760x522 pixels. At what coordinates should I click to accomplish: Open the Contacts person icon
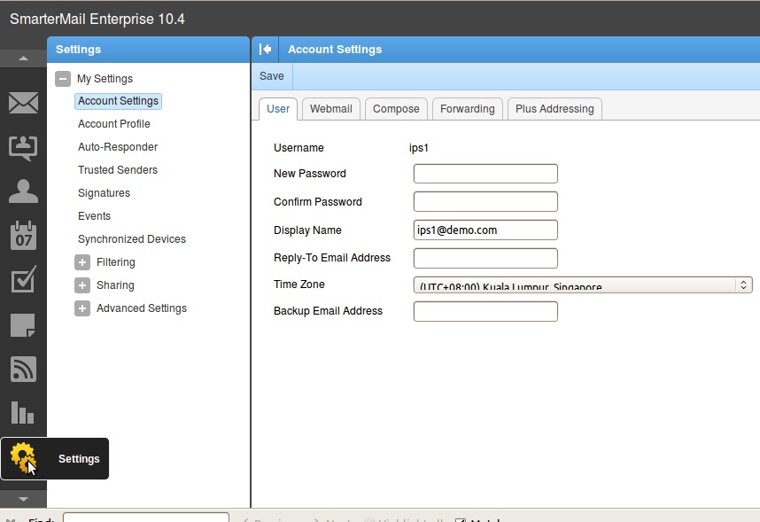(23, 191)
